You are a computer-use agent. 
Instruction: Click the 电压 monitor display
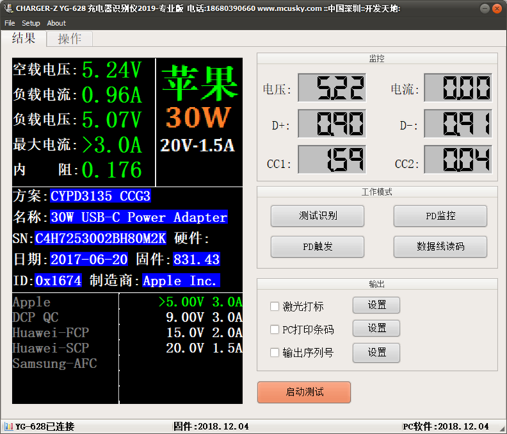click(332, 88)
